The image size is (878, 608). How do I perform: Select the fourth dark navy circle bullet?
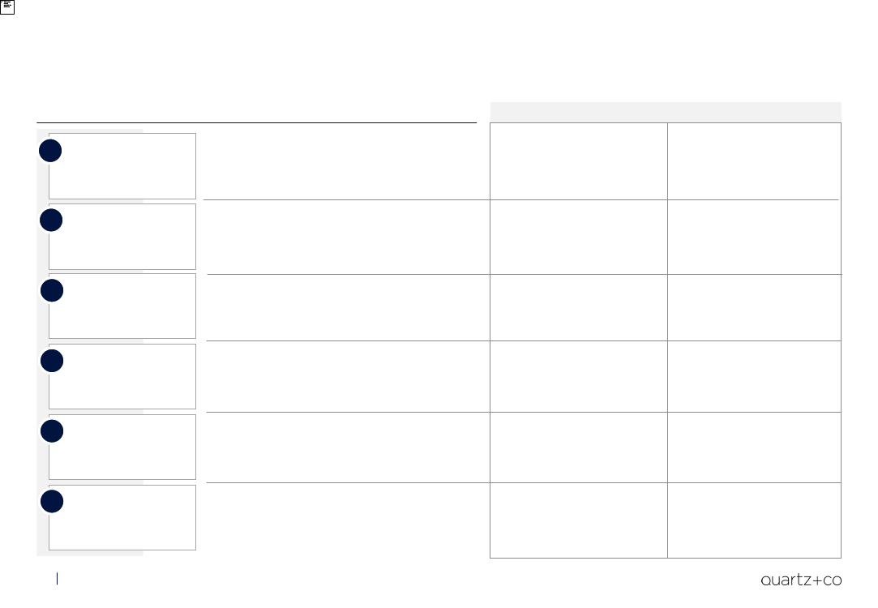(x=52, y=361)
